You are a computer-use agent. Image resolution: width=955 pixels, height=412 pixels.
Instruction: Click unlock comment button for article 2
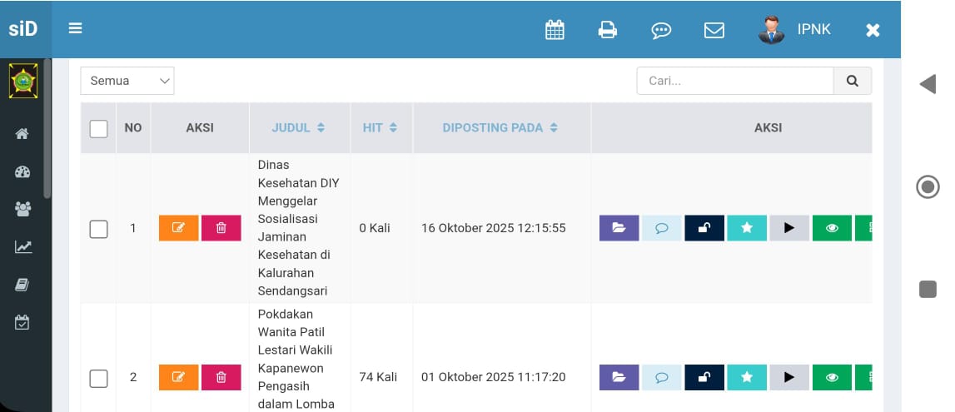point(704,377)
